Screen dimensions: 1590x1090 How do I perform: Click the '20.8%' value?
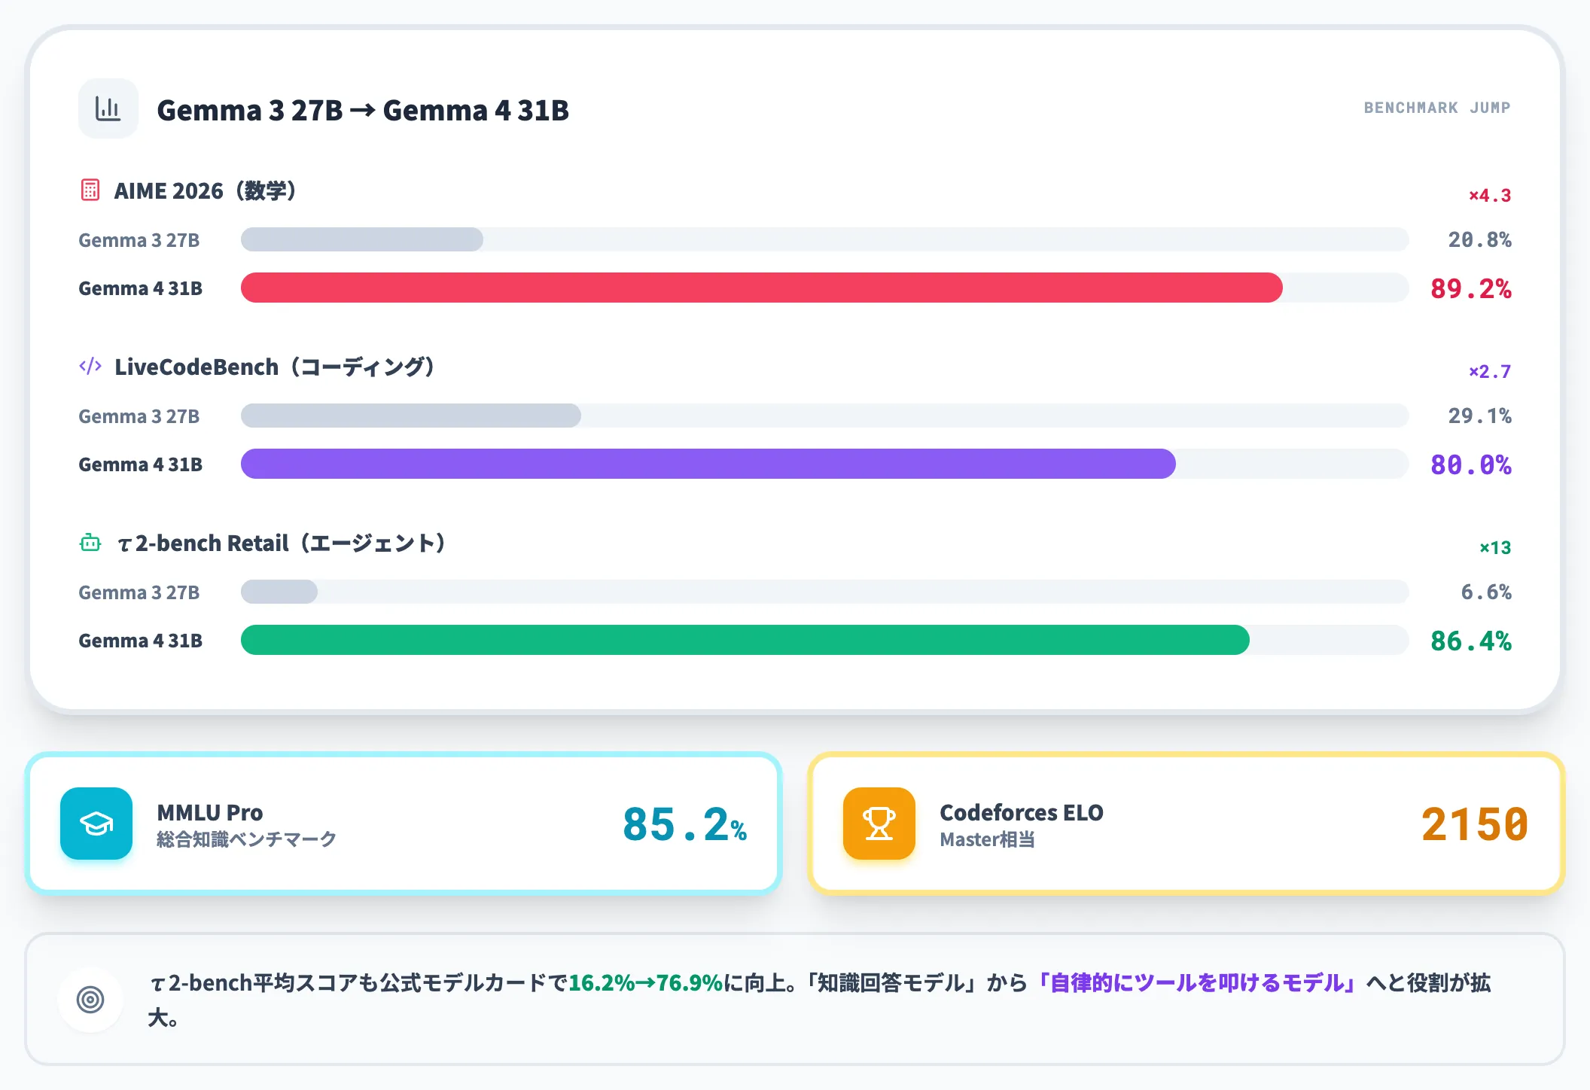(x=1479, y=239)
